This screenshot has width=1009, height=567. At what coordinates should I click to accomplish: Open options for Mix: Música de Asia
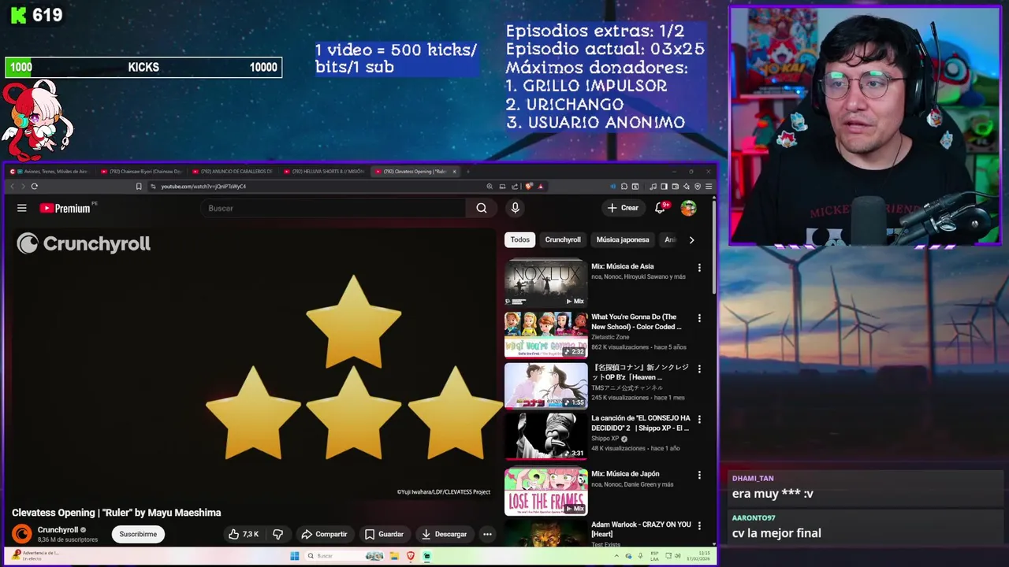(698, 268)
